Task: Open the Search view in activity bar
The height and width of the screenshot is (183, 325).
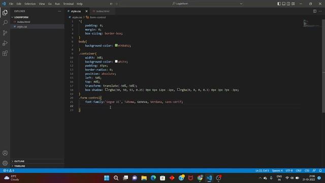Action: pos(5,22)
